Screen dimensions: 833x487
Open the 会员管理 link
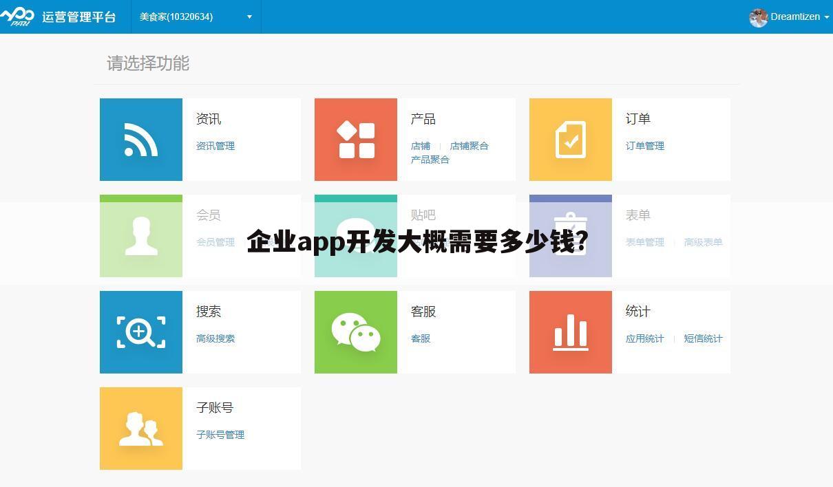215,242
